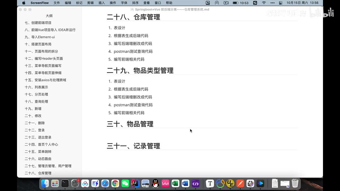Click the heading 二十九、物品类型管理
This screenshot has width=340, height=191.
140,71
